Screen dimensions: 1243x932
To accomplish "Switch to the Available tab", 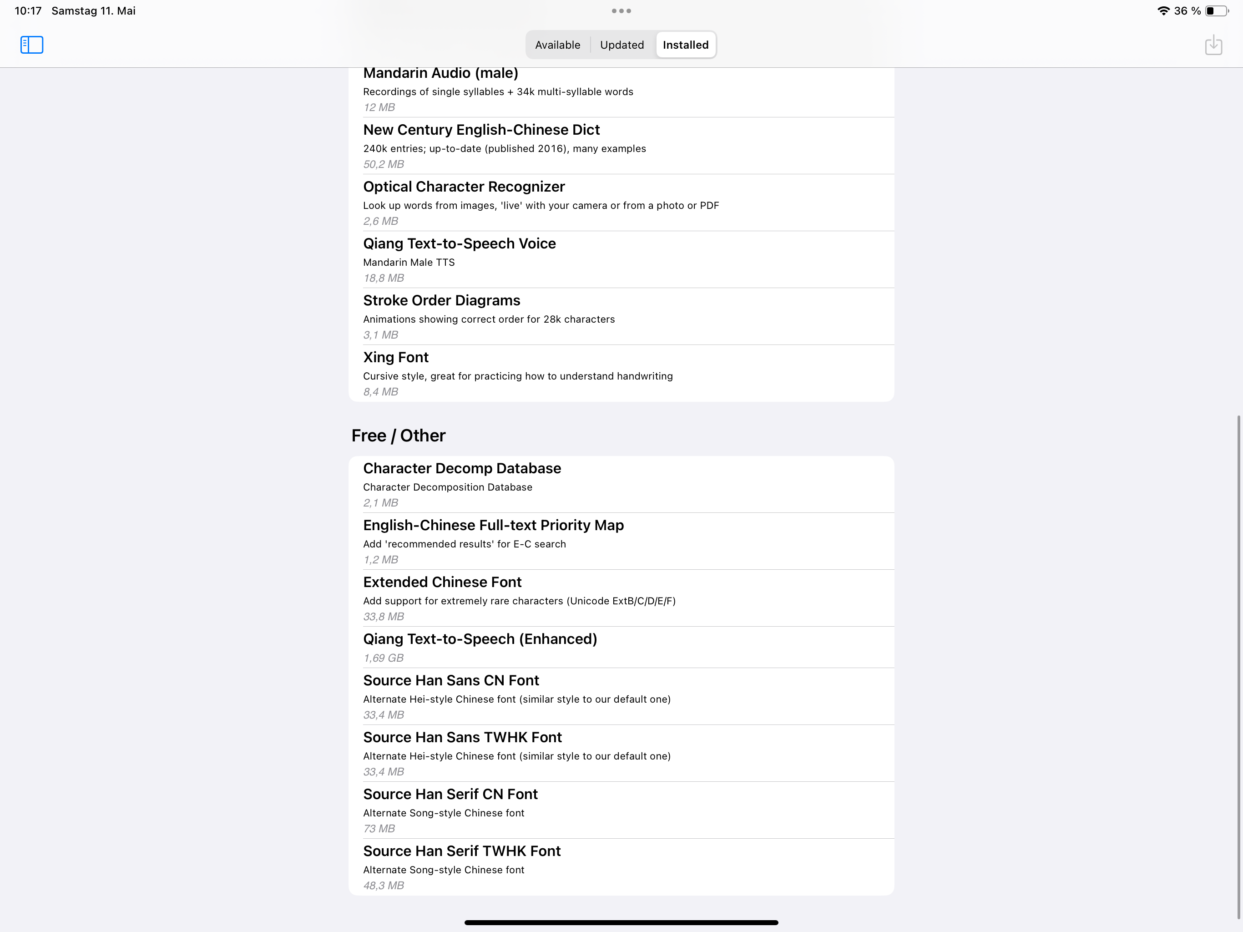I will point(557,45).
